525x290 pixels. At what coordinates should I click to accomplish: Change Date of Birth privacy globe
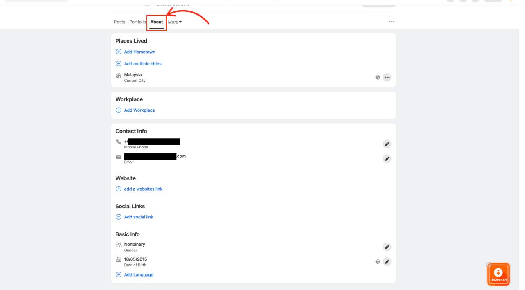click(x=378, y=262)
